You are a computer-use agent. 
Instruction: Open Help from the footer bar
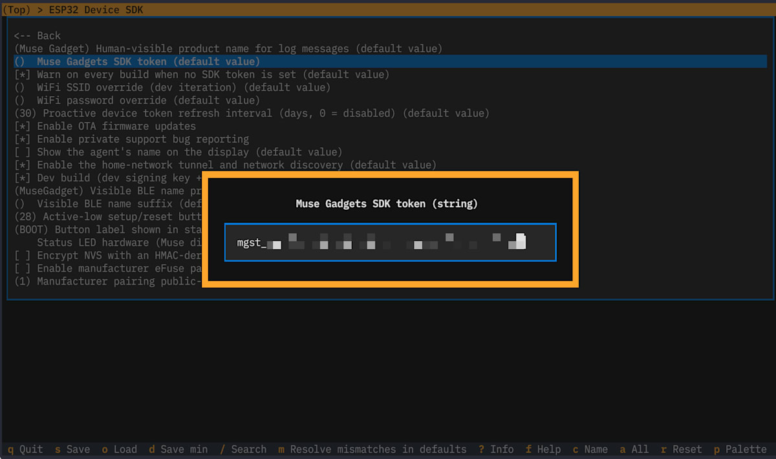click(543, 449)
